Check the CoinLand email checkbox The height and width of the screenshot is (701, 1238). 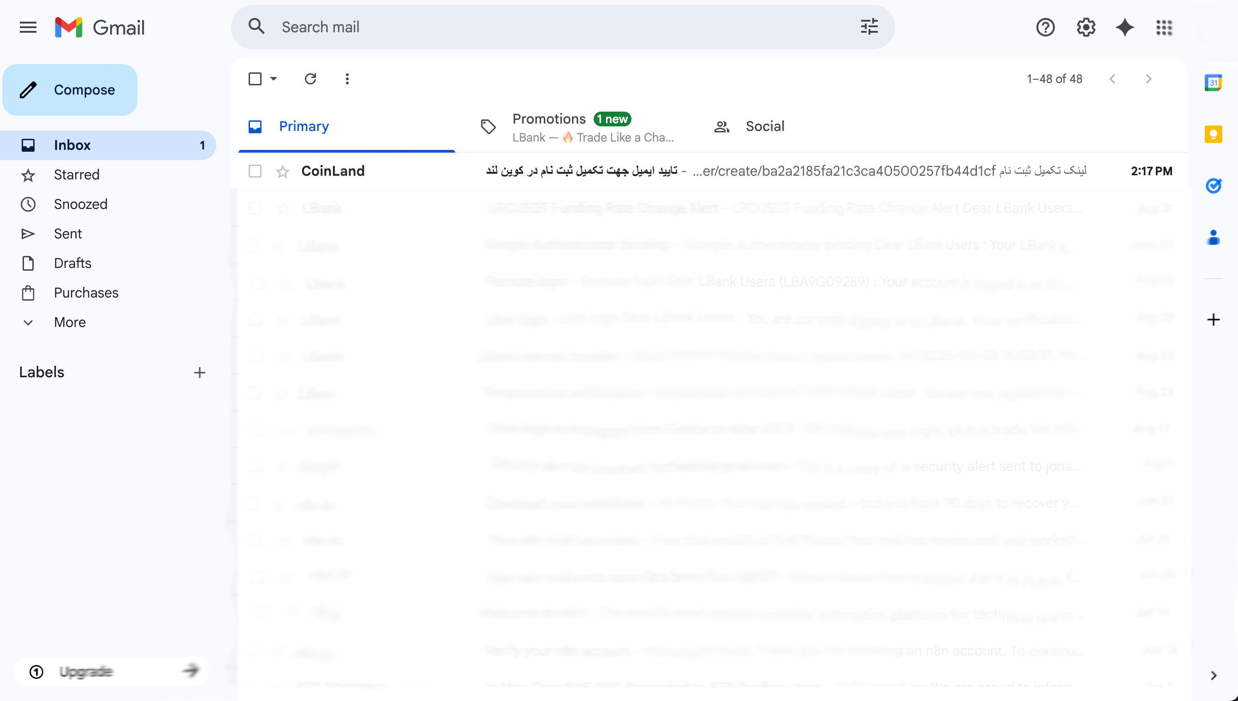255,172
